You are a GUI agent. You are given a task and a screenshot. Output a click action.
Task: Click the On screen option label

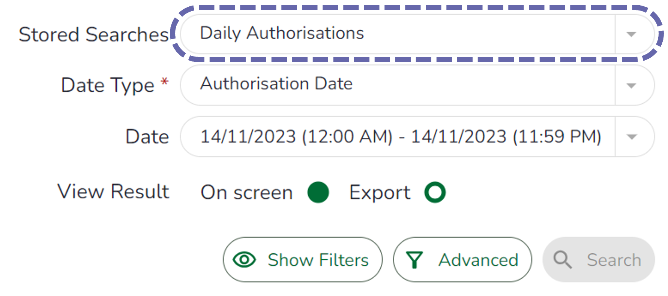tap(246, 193)
